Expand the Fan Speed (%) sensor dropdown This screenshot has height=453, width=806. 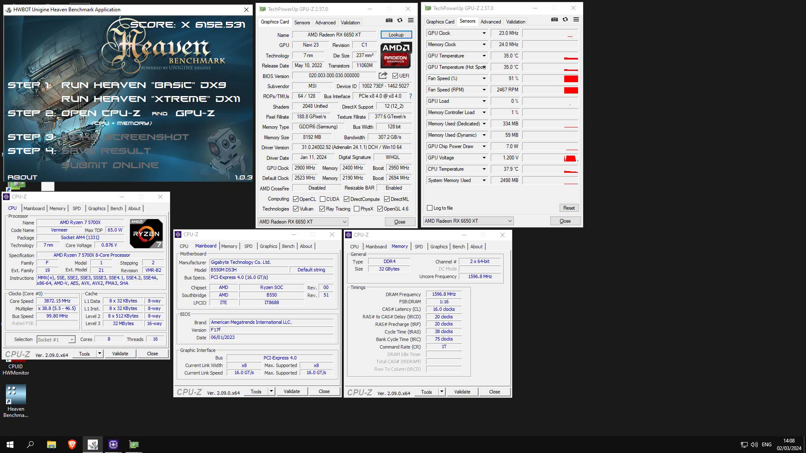coord(484,78)
